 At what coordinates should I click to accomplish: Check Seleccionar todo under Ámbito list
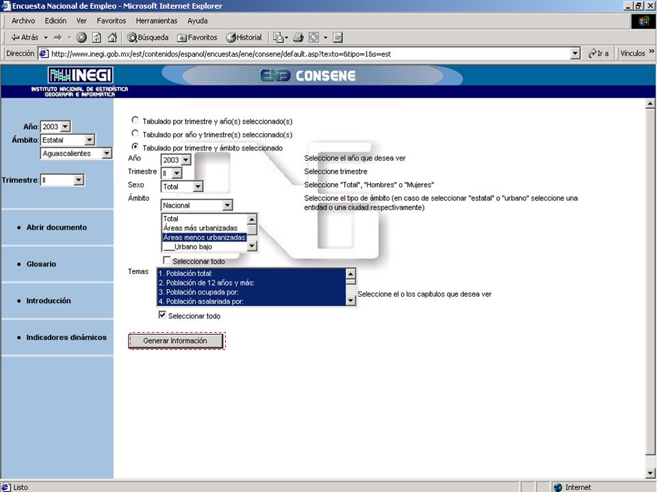click(167, 260)
